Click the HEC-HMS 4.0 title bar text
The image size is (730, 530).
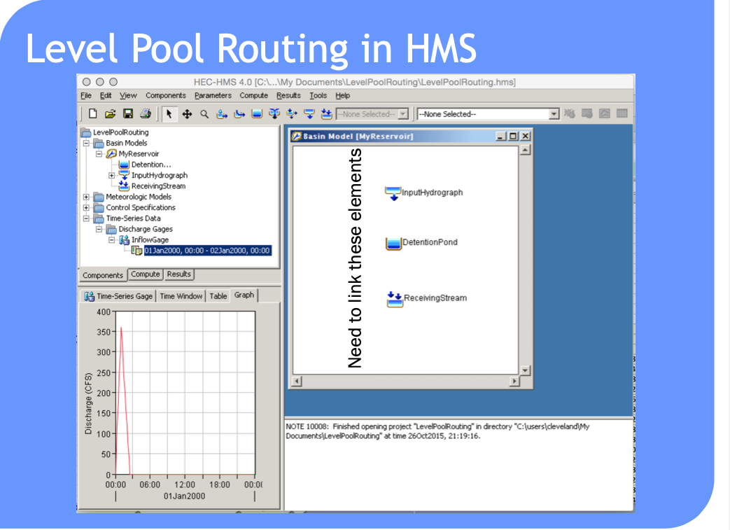pos(355,83)
